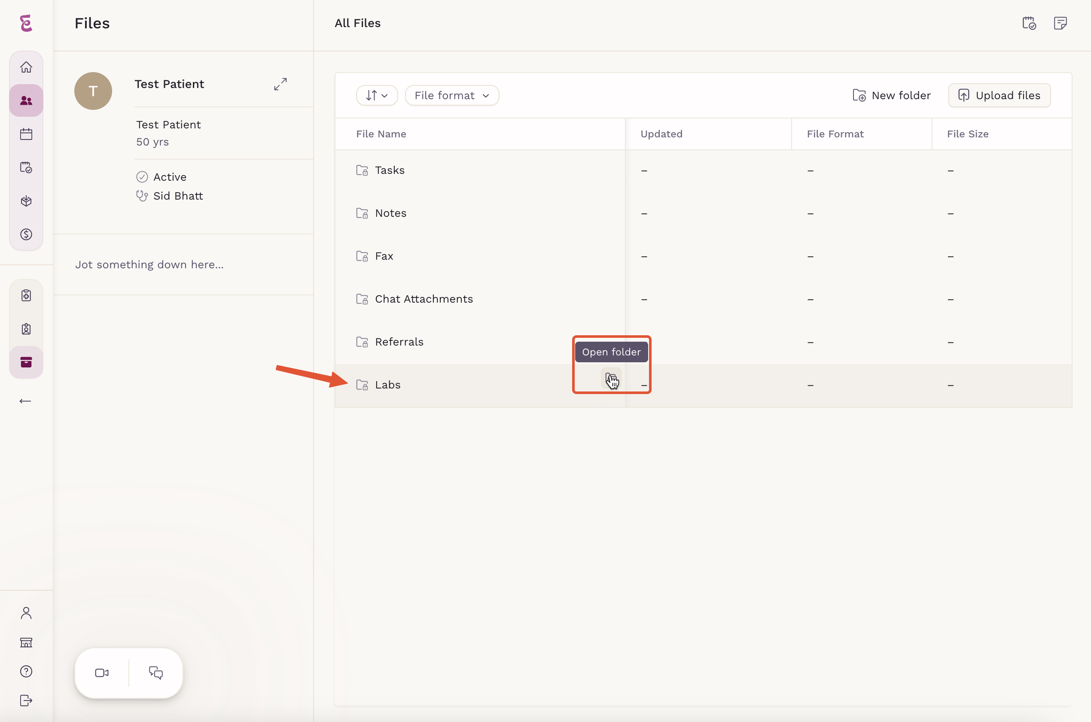
Task: Open the Chat Attachments folder
Action: pos(703,299)
